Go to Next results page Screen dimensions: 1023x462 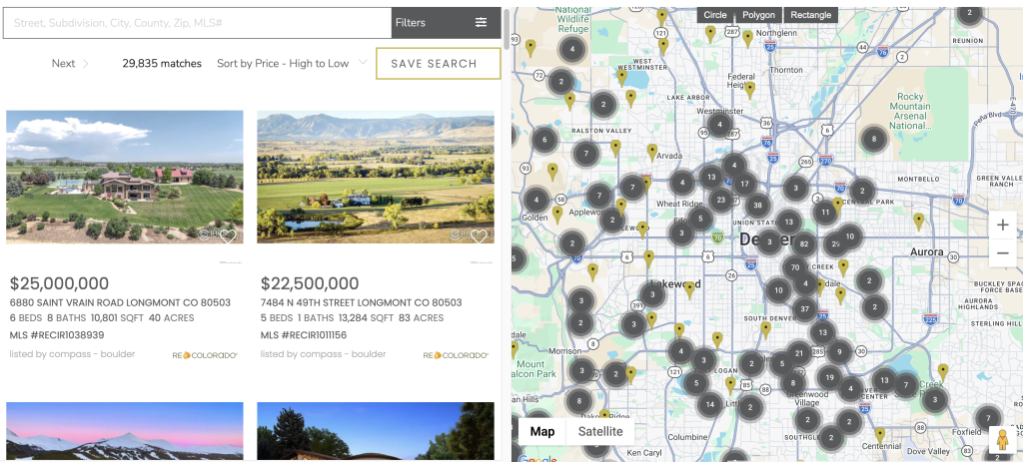click(x=69, y=64)
